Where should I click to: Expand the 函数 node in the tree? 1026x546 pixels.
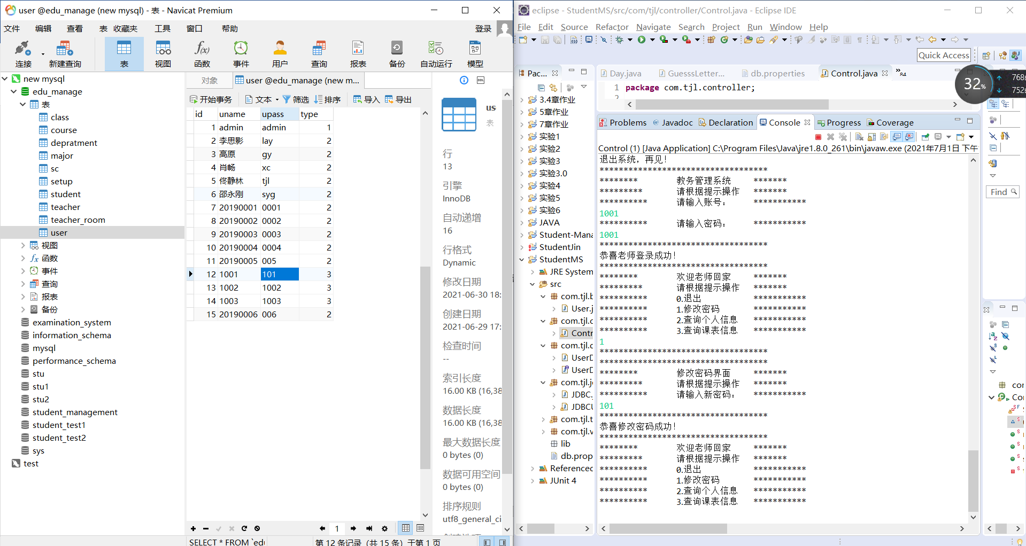[22, 258]
